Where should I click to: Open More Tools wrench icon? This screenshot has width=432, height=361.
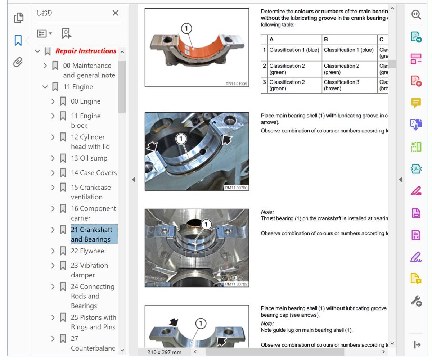tap(416, 301)
